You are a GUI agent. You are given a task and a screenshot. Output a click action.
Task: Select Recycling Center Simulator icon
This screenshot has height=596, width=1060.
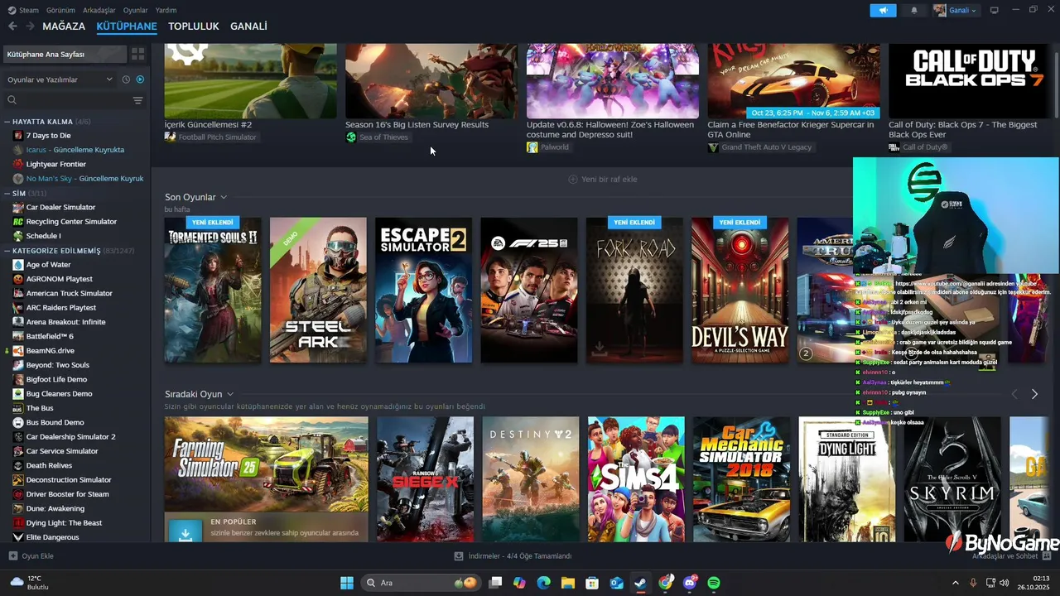click(18, 222)
